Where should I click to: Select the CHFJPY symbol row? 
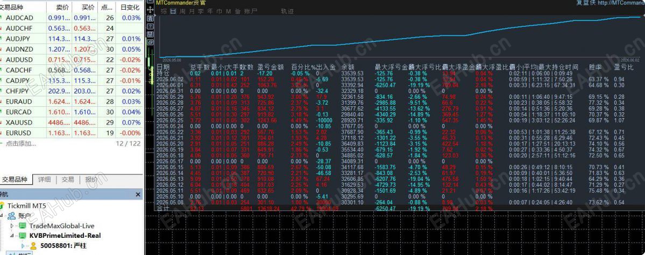click(x=72, y=91)
